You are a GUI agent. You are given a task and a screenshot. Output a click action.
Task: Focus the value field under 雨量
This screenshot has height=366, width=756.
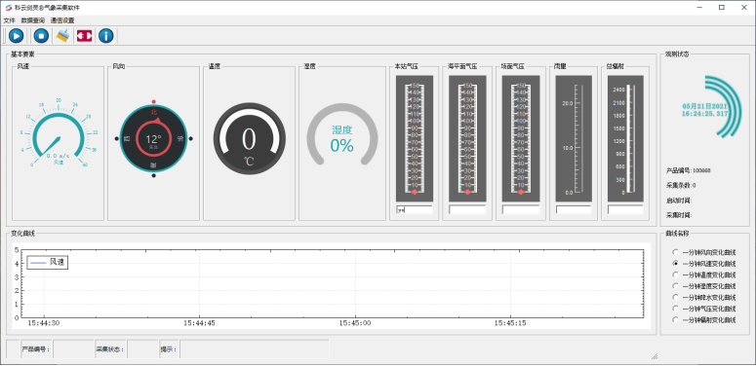click(574, 209)
